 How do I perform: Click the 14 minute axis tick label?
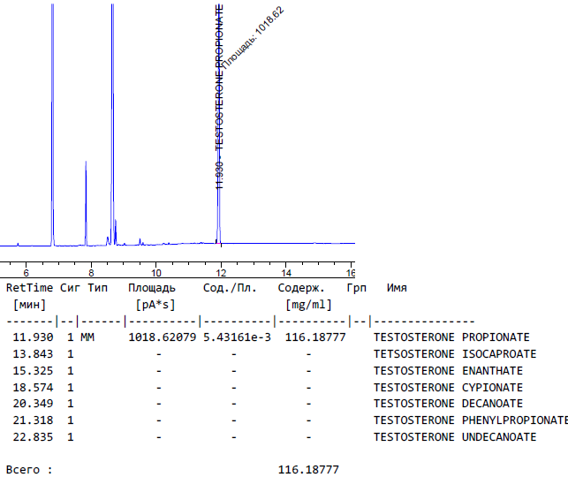click(x=286, y=270)
